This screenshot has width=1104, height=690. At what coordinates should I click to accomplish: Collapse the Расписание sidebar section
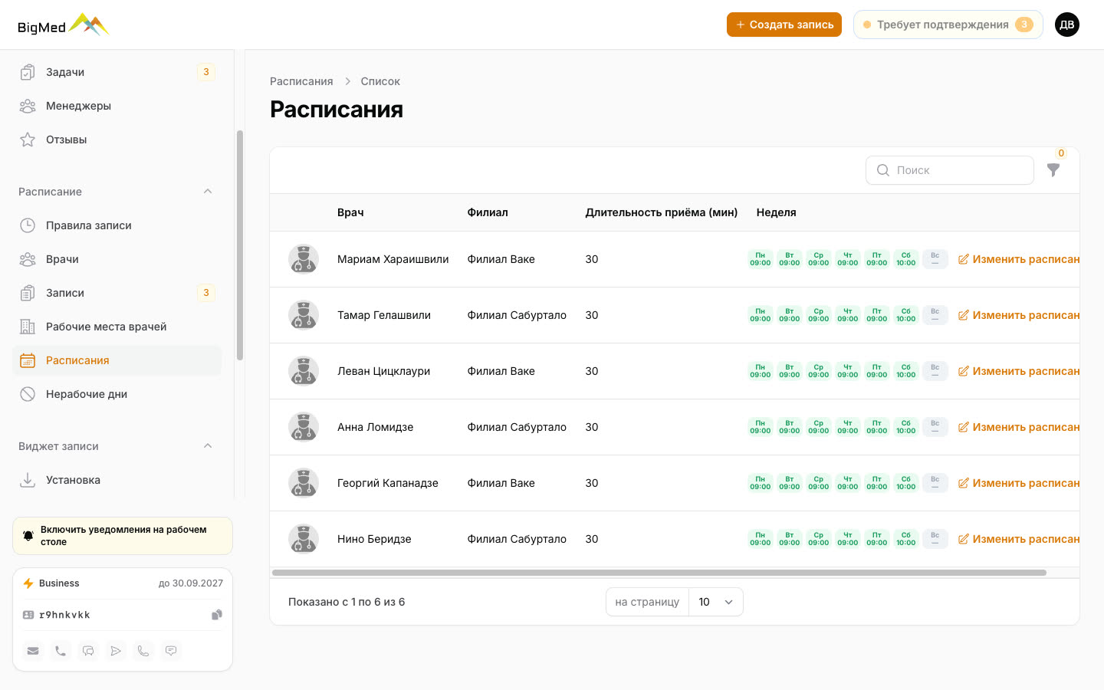[x=208, y=192]
